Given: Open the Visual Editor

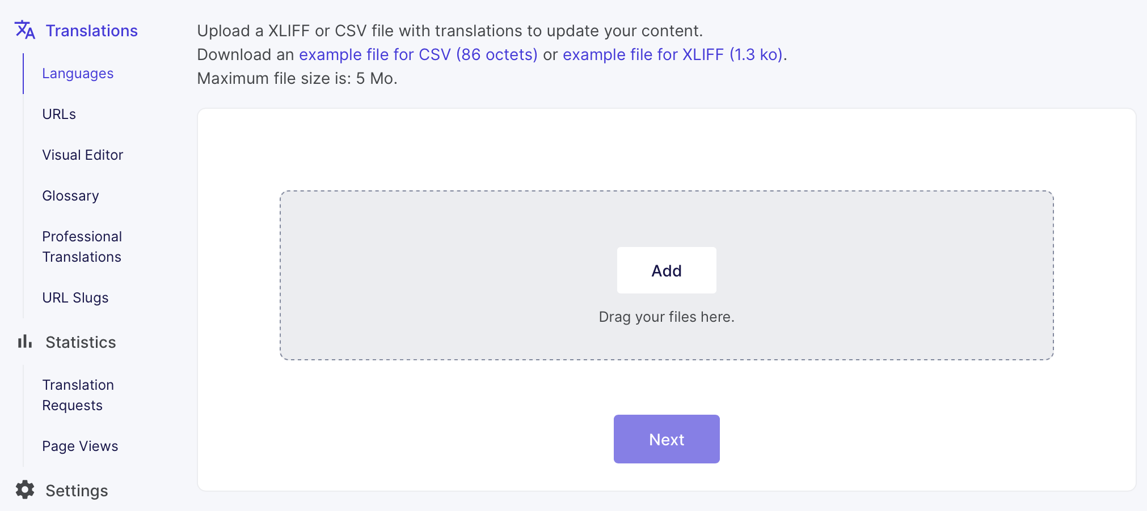Looking at the screenshot, I should pyautogui.click(x=83, y=155).
